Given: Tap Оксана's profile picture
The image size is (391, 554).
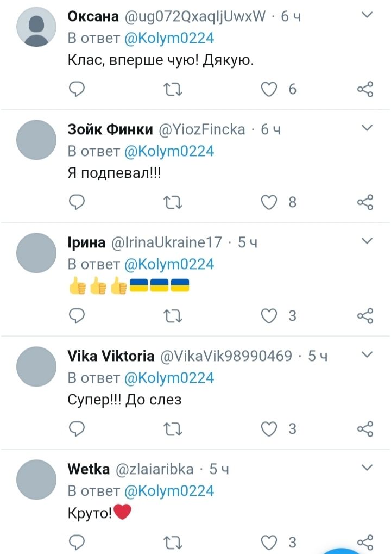Looking at the screenshot, I should [x=36, y=27].
